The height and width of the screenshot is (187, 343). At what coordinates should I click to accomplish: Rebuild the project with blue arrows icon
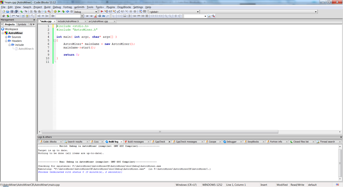(x=67, y=12)
